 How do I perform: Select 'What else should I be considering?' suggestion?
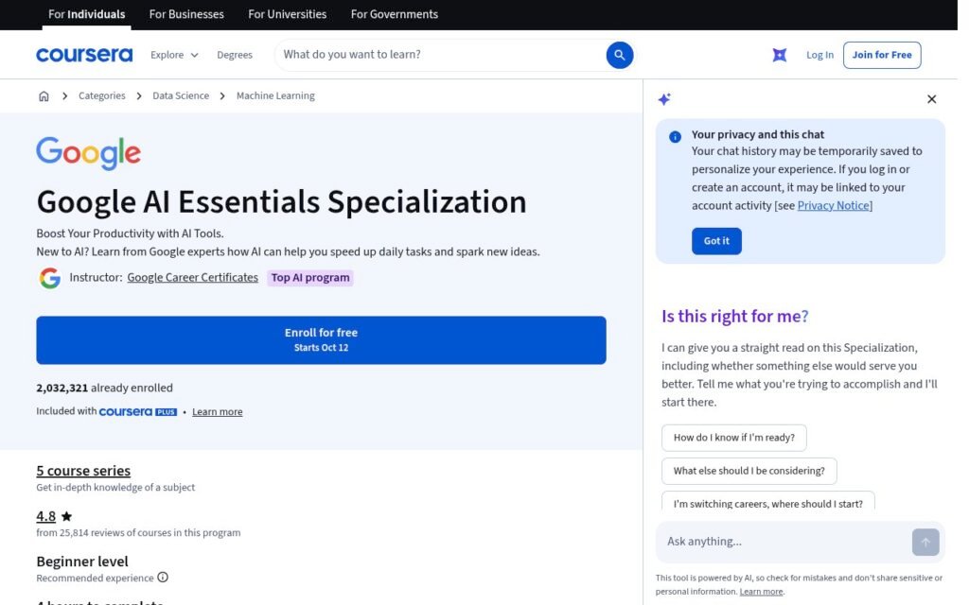coord(749,471)
